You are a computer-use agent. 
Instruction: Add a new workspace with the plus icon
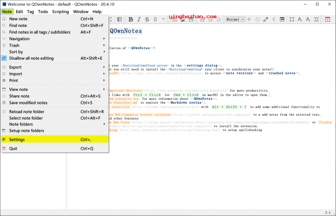[249, 19]
